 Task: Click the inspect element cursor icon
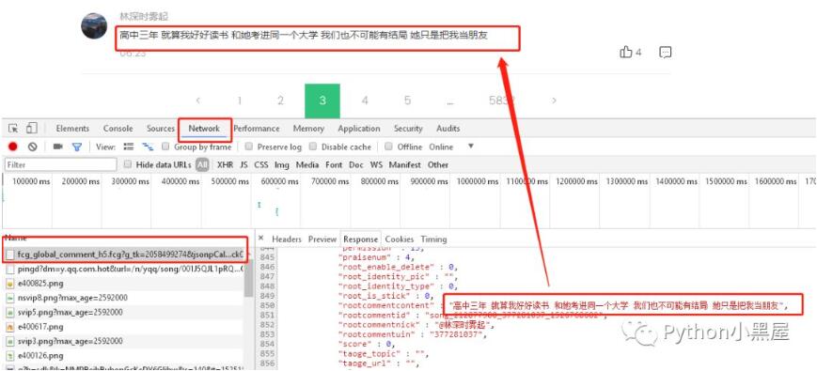coord(13,129)
